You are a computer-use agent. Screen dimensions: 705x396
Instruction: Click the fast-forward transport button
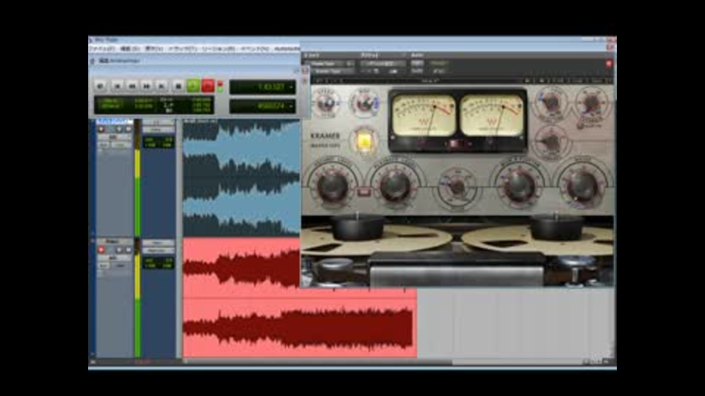(x=147, y=85)
